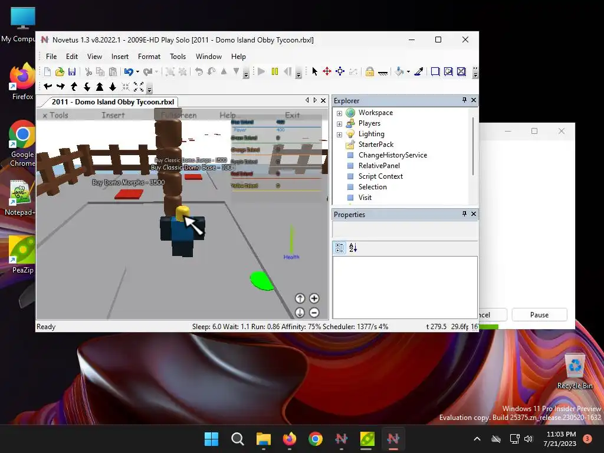
Task: Select the Domo Island Obby Tycoon.rbxl tab
Action: point(113,102)
